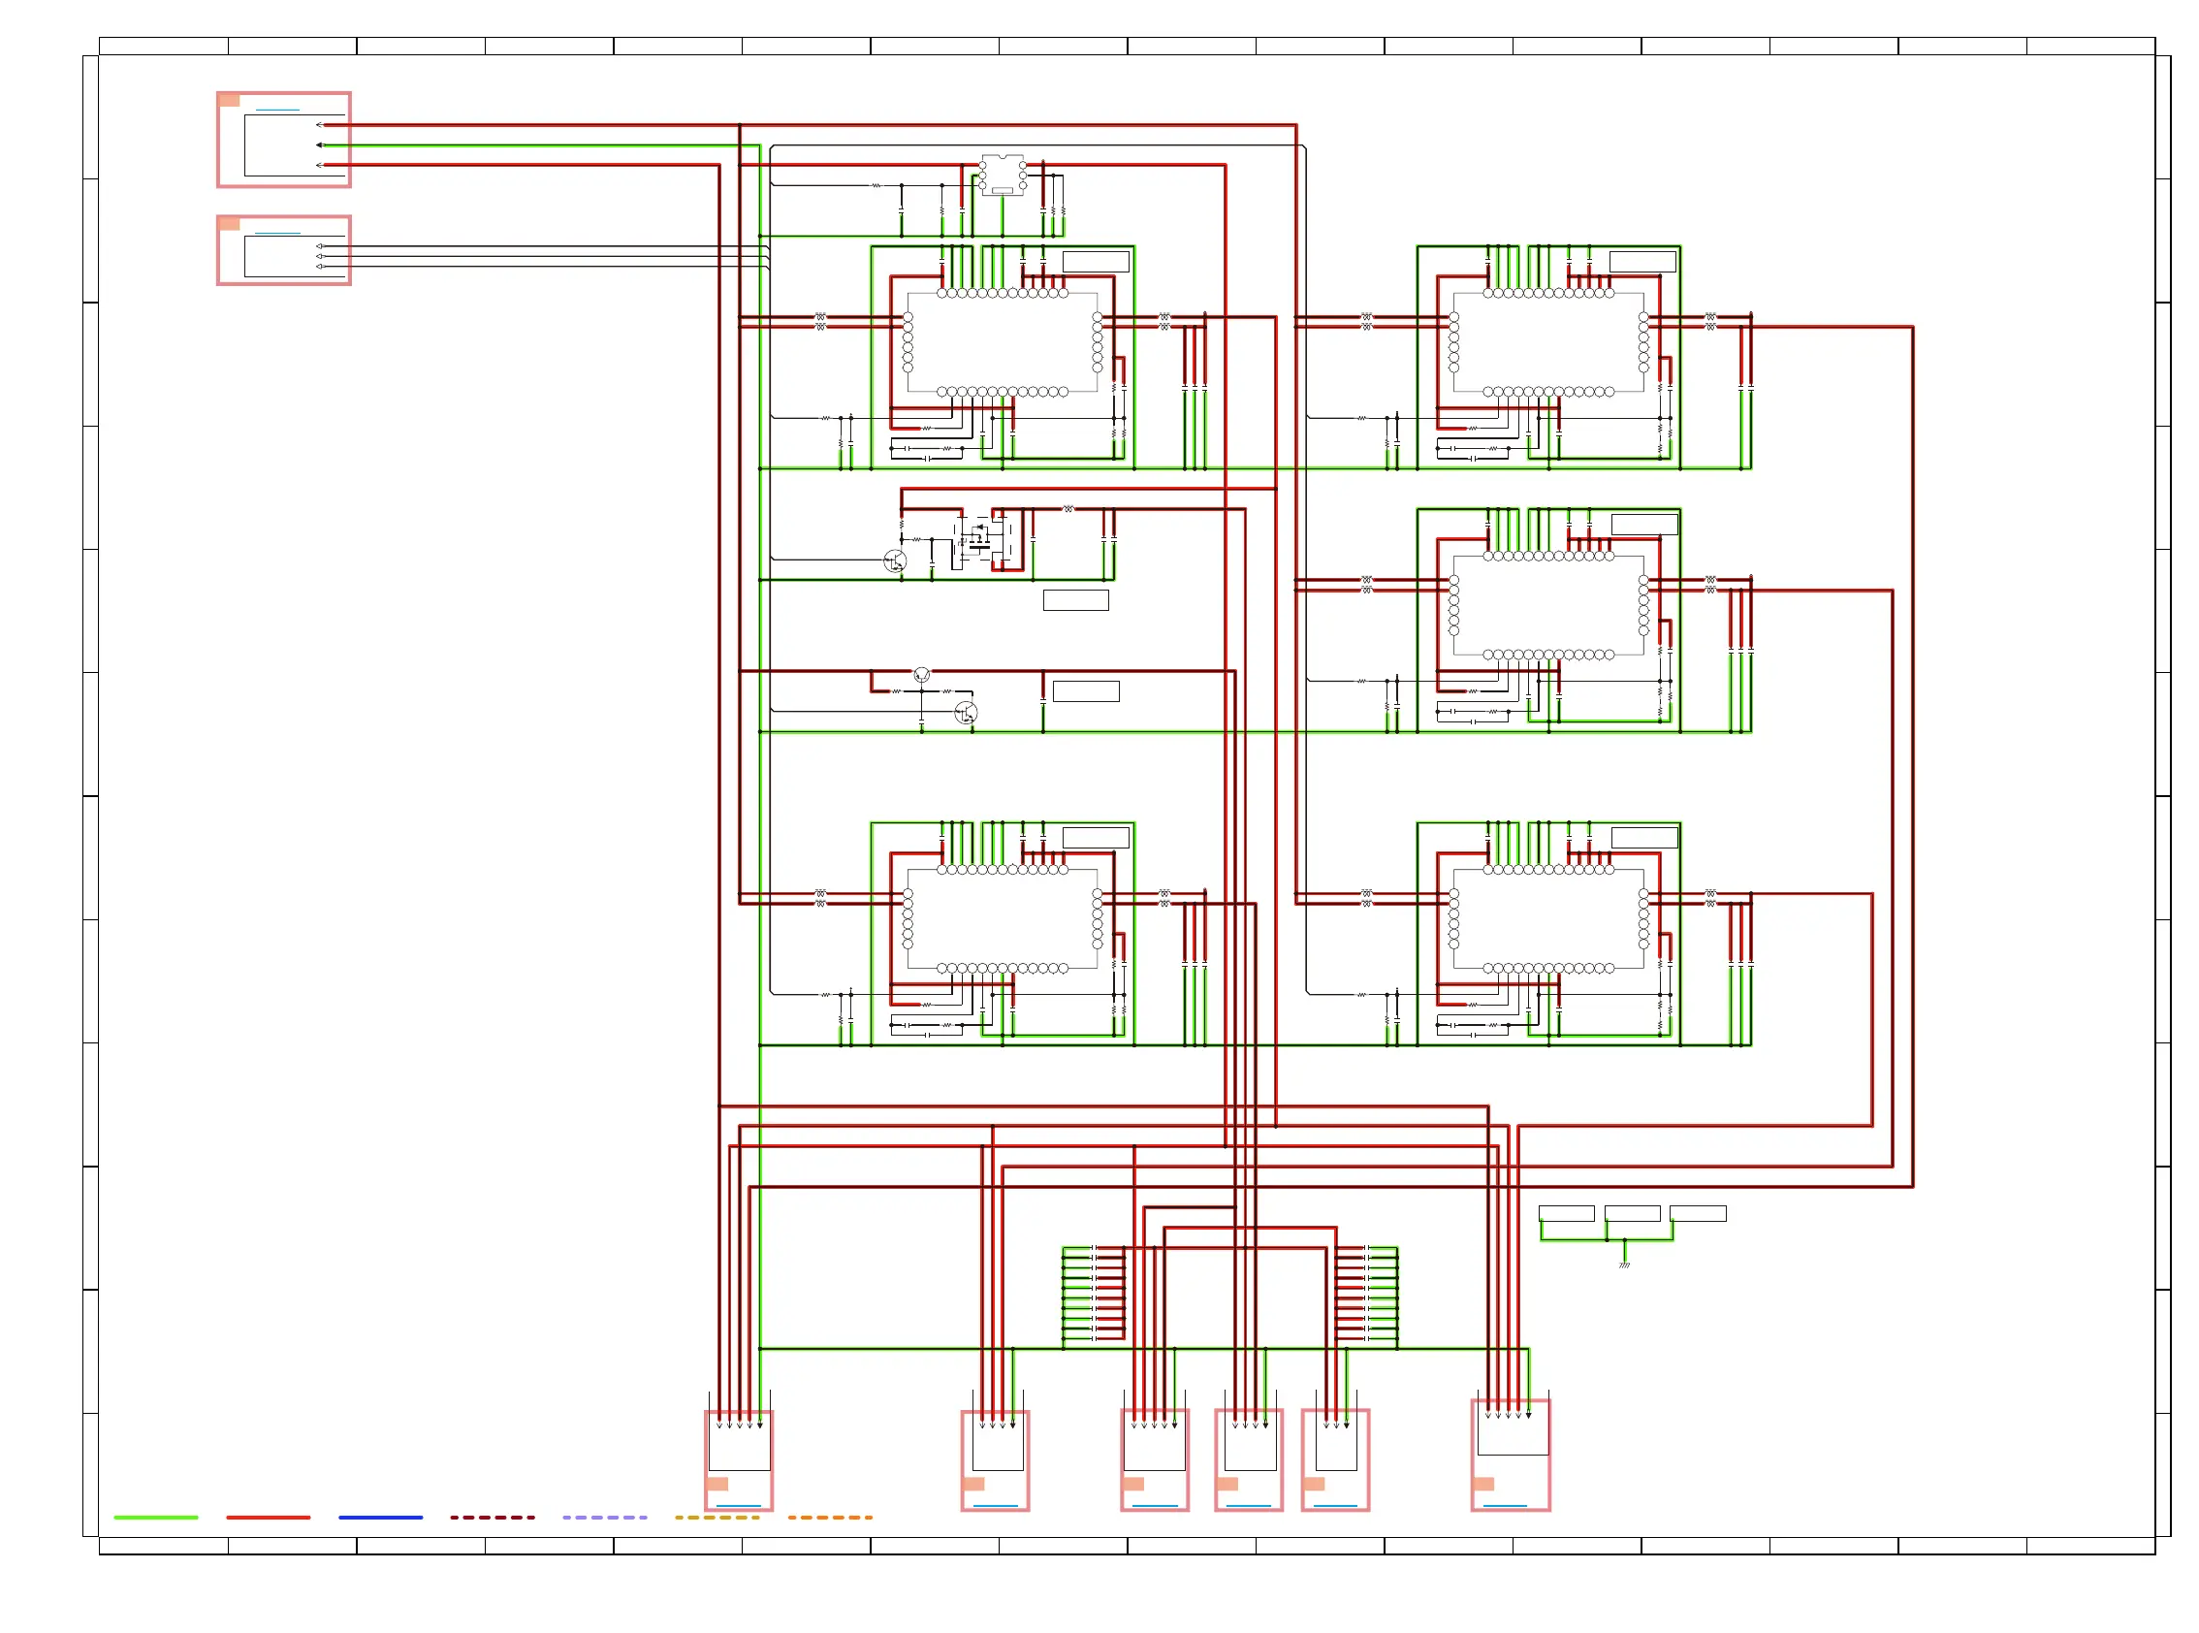Select the ground symbol under the three empty boxes
This screenshot has width=2199, height=1633.
click(x=1624, y=1265)
